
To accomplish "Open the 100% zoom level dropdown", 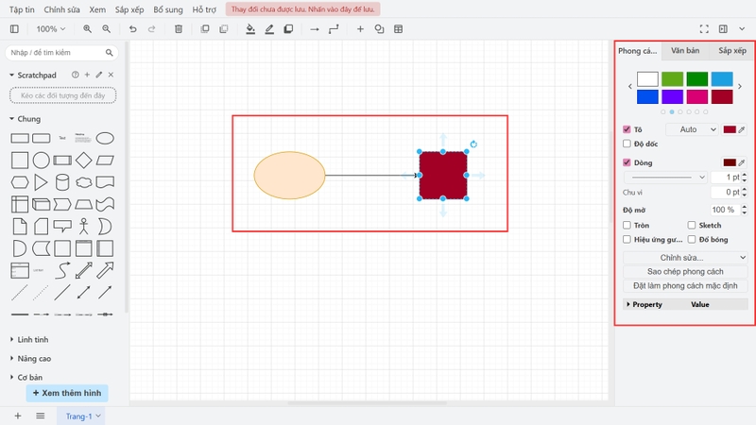I will point(51,29).
